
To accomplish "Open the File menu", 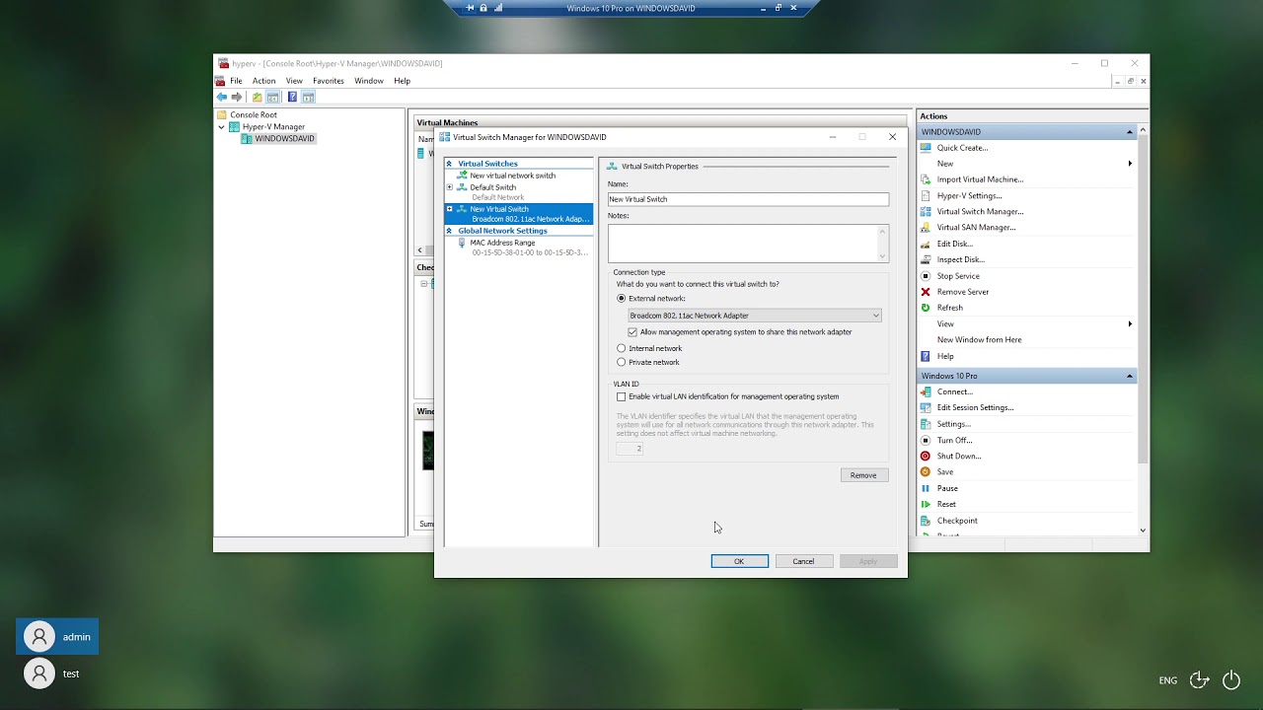I will point(236,81).
